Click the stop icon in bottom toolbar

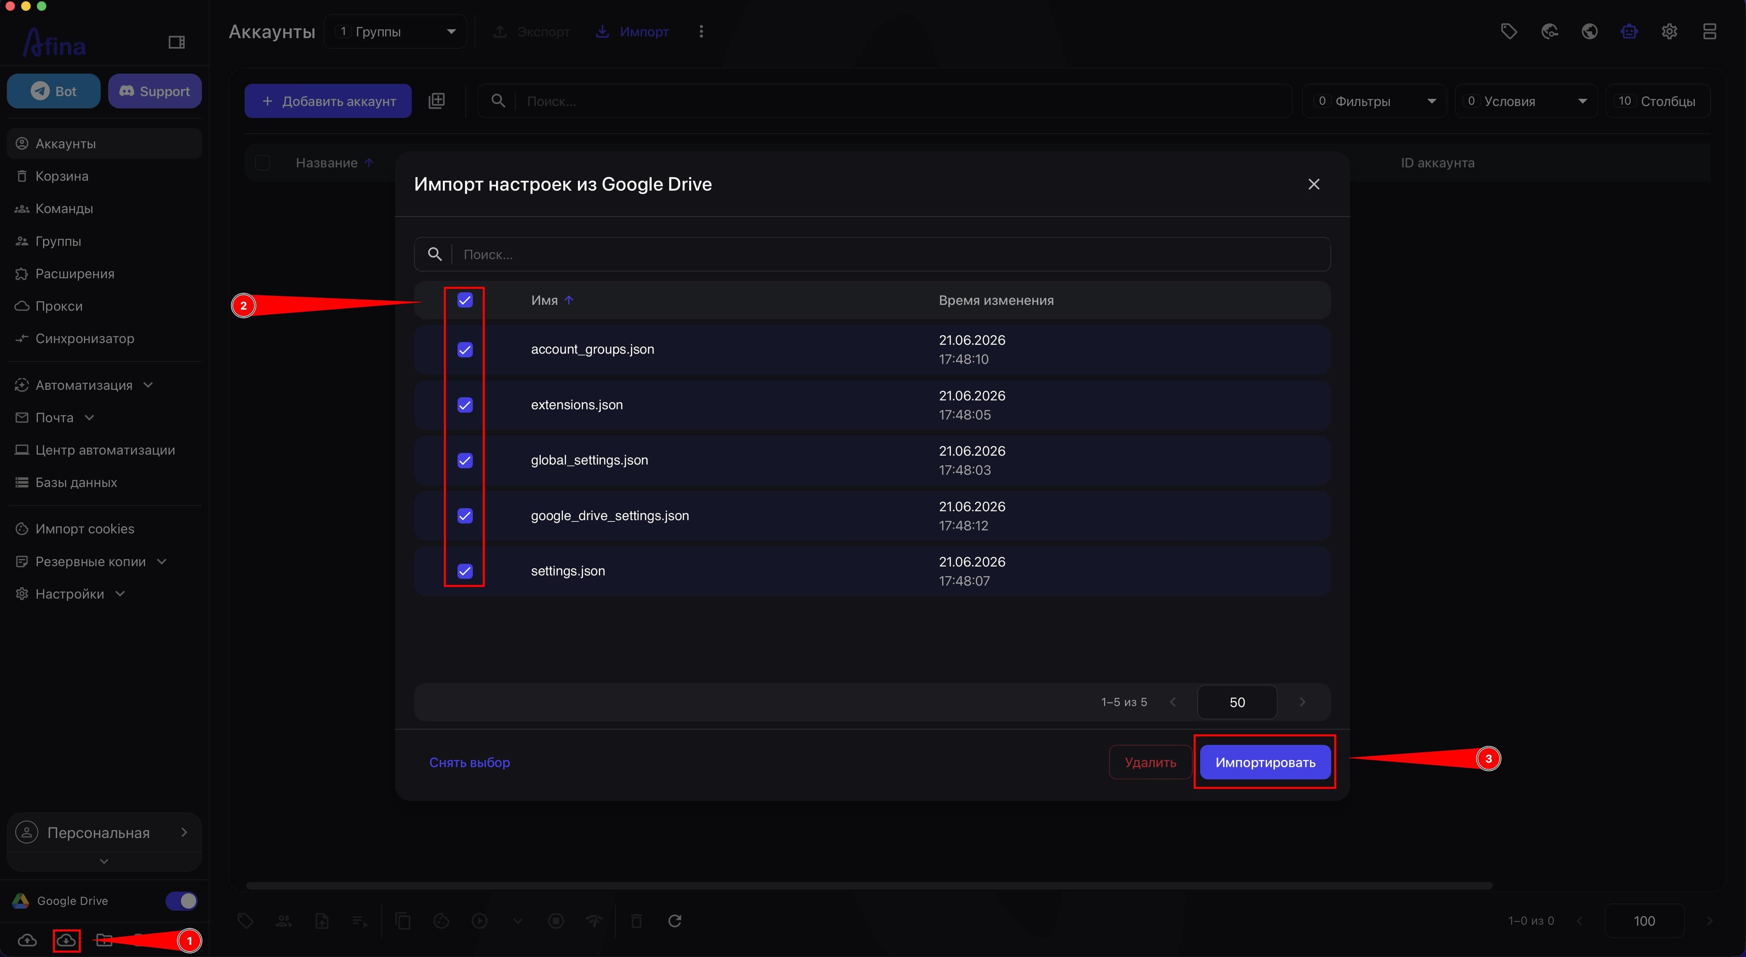point(556,920)
